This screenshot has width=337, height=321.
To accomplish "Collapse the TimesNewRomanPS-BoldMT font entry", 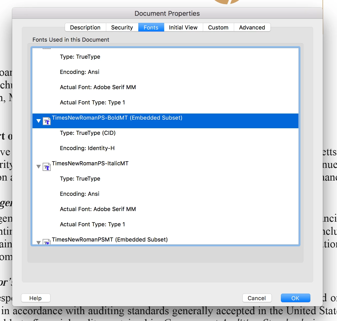I will click(39, 121).
